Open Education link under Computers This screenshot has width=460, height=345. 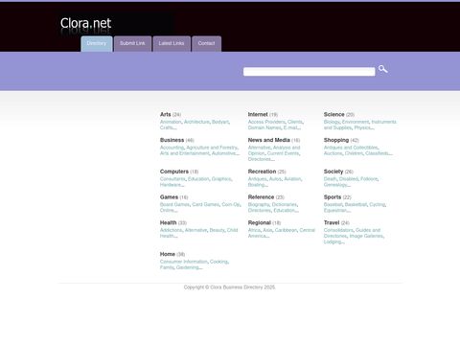tap(198, 179)
